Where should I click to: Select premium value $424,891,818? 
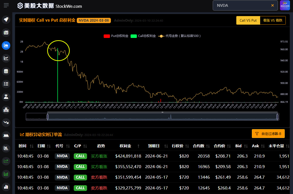128,156
